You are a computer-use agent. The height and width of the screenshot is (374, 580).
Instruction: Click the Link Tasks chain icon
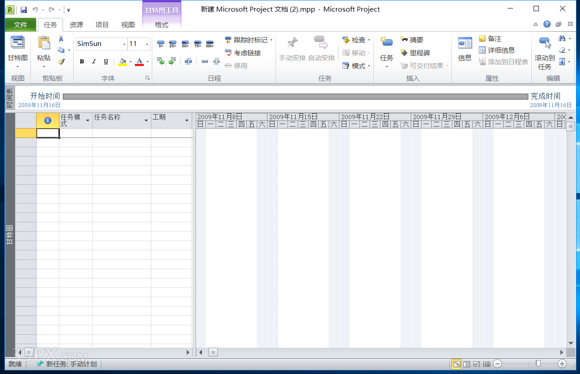(205, 61)
